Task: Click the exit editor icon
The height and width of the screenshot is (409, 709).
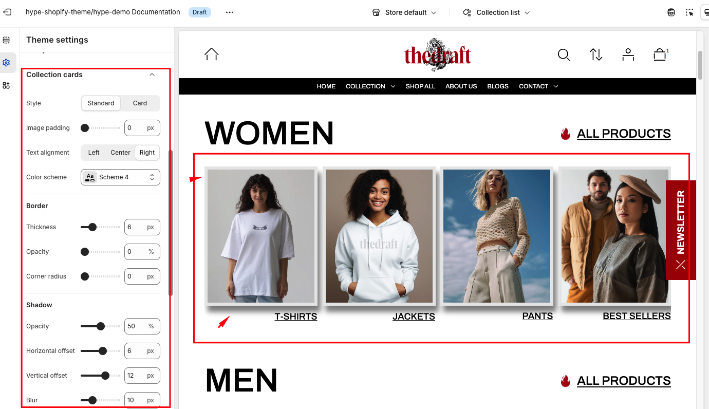Action: coord(7,12)
